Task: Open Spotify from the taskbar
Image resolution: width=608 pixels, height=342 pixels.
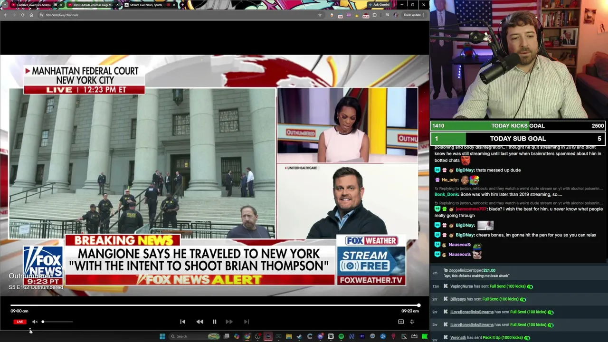Action: pos(341,336)
